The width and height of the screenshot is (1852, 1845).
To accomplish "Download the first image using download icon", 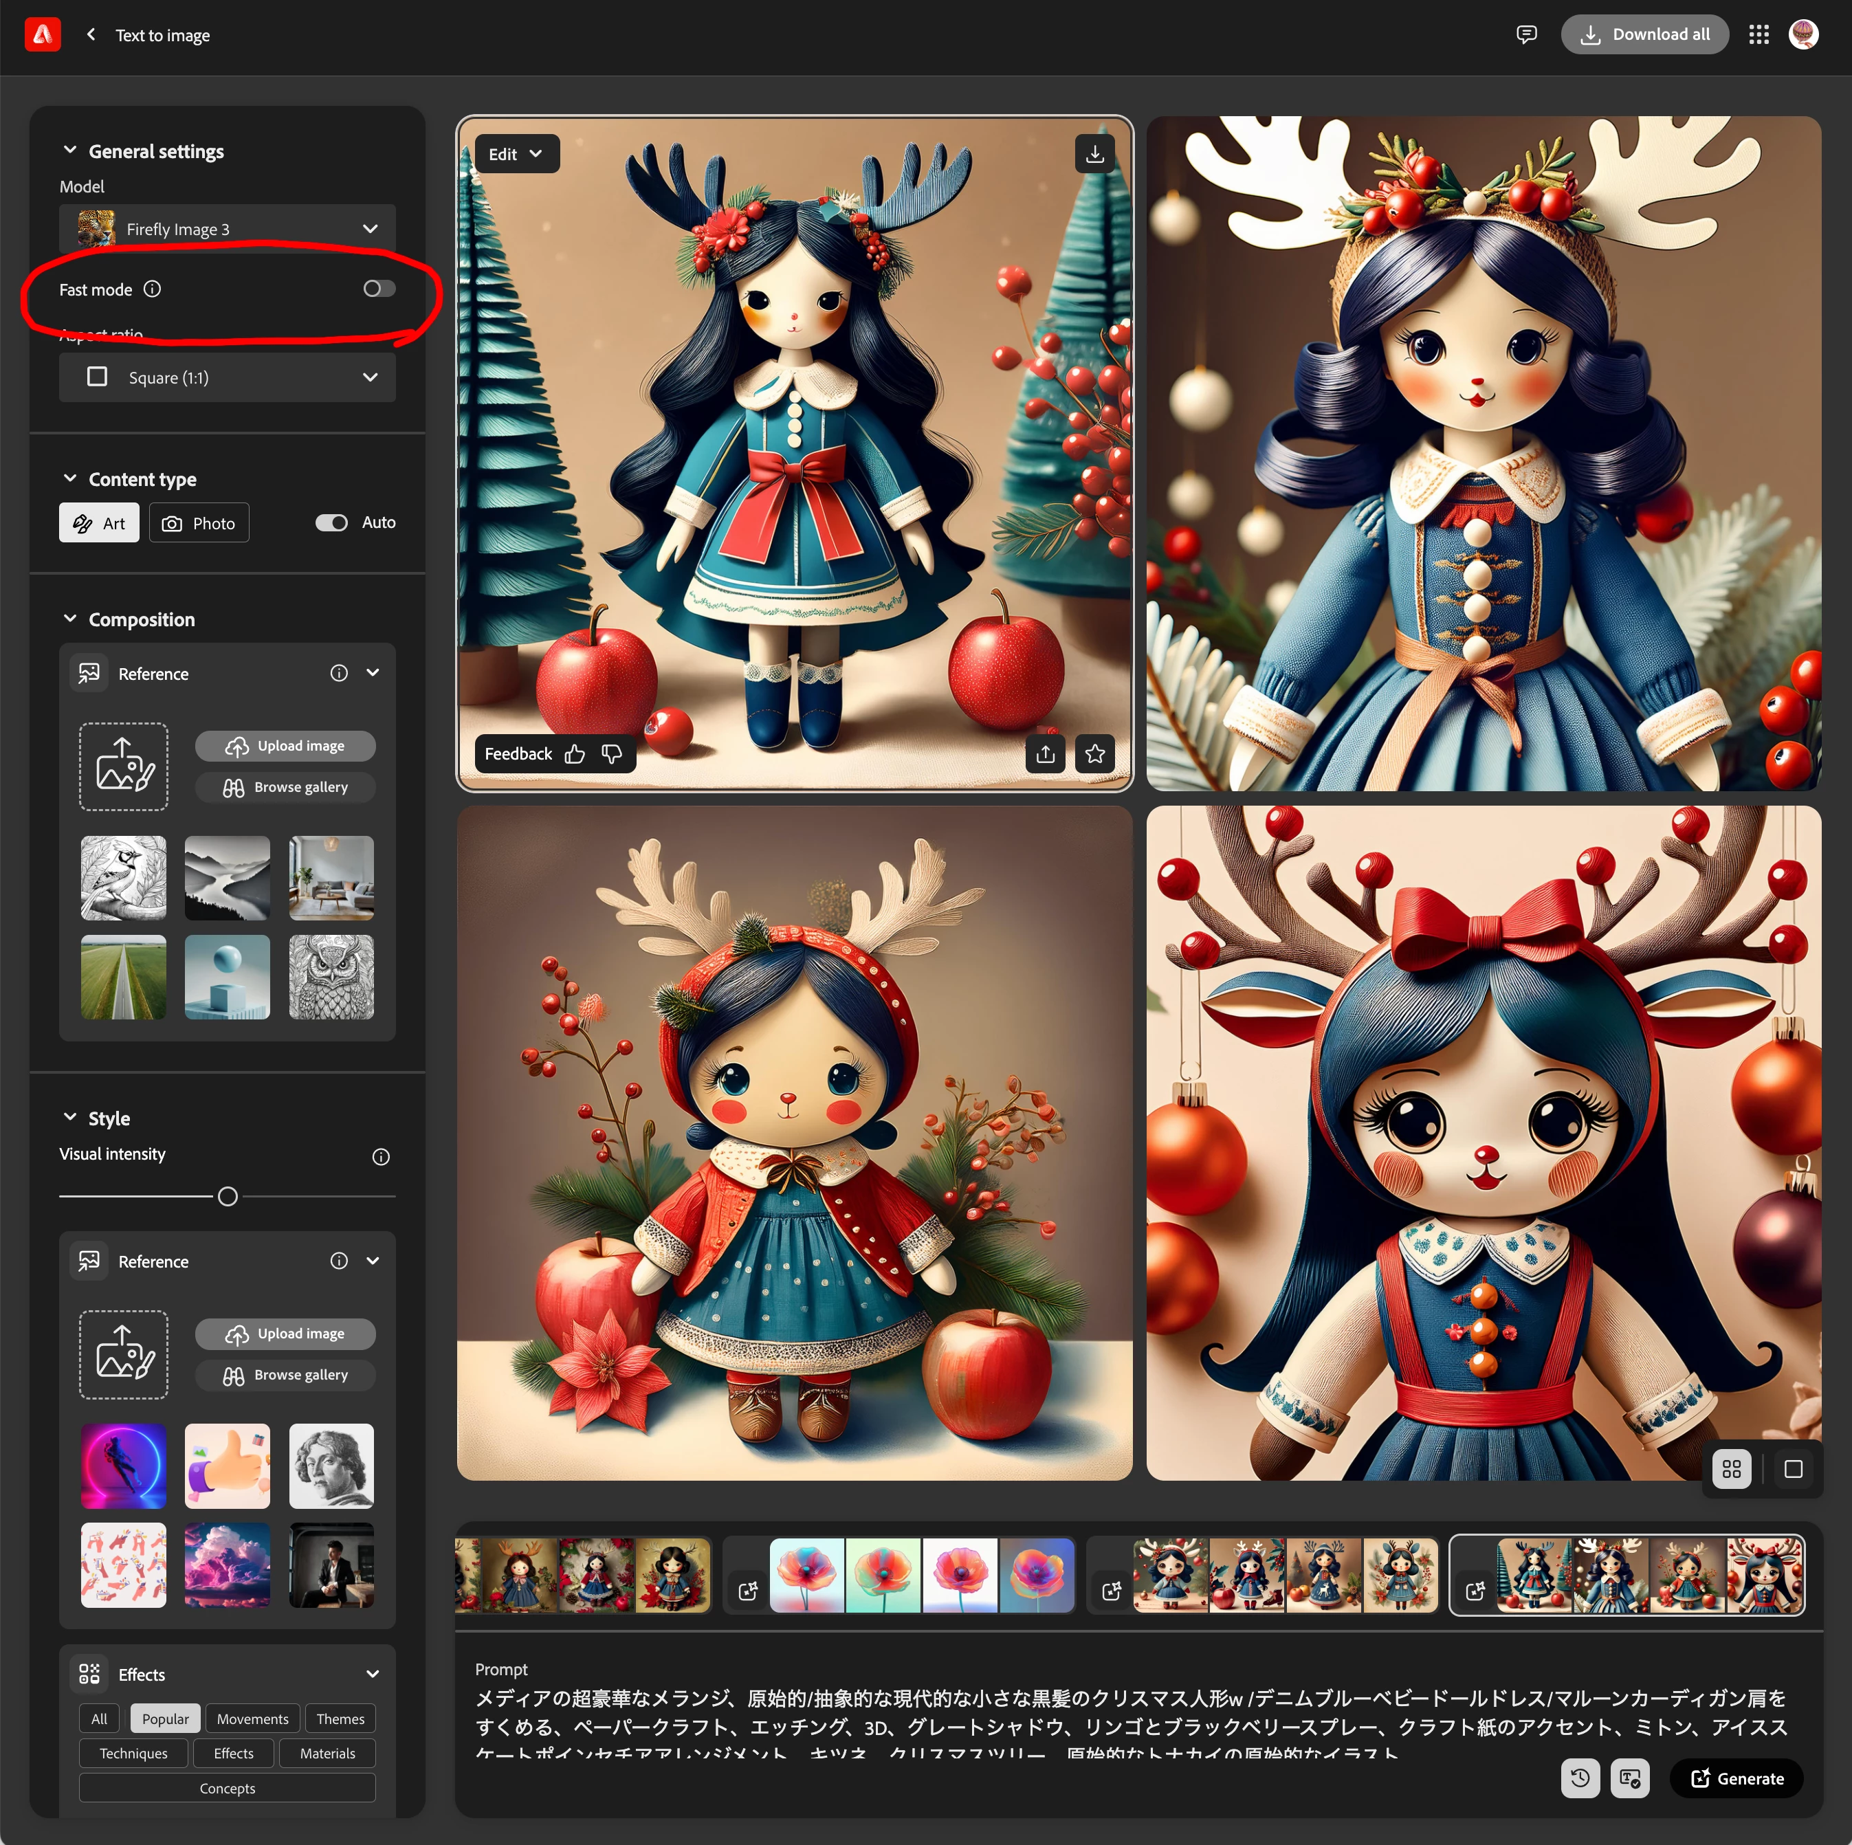I will pos(1094,154).
